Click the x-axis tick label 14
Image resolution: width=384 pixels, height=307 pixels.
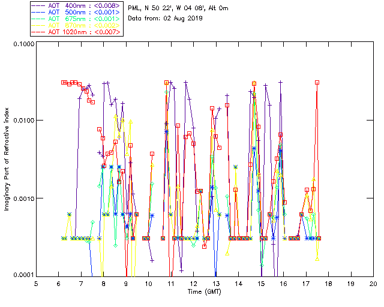[239, 284]
